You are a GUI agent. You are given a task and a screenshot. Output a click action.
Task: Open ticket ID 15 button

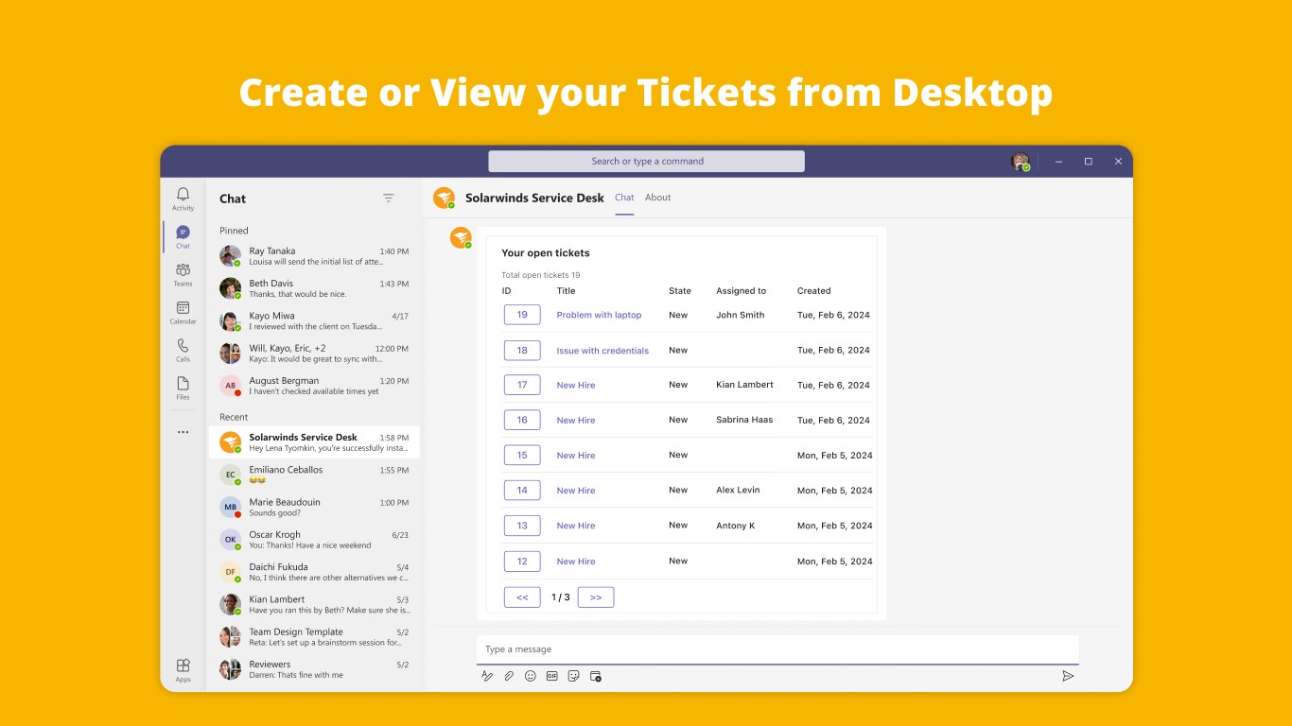click(522, 455)
